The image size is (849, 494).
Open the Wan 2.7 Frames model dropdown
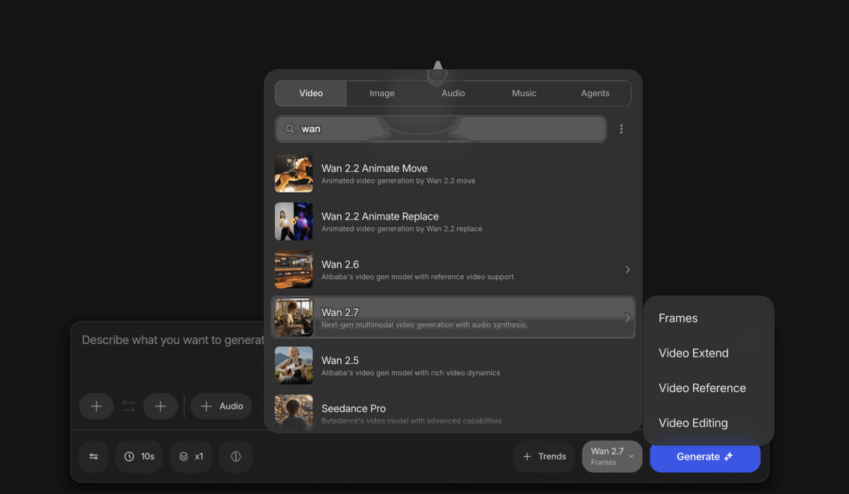(x=612, y=456)
